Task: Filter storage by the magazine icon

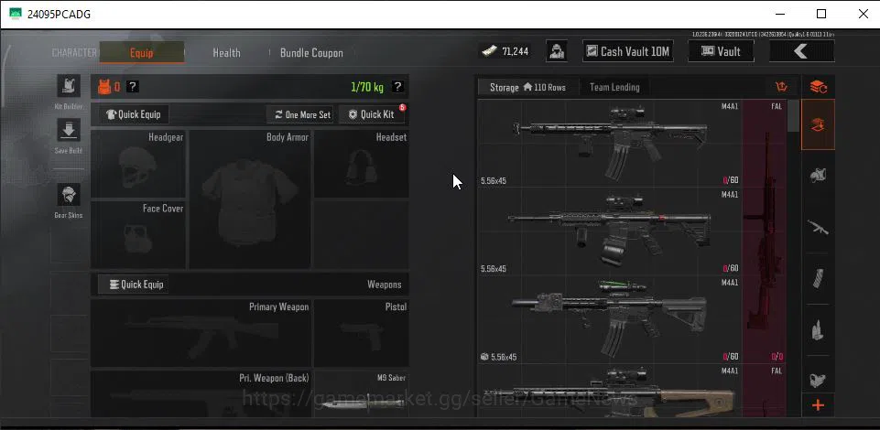Action: tap(819, 279)
